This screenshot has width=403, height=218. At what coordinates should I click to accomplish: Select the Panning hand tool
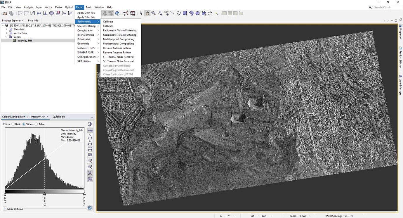147,13
